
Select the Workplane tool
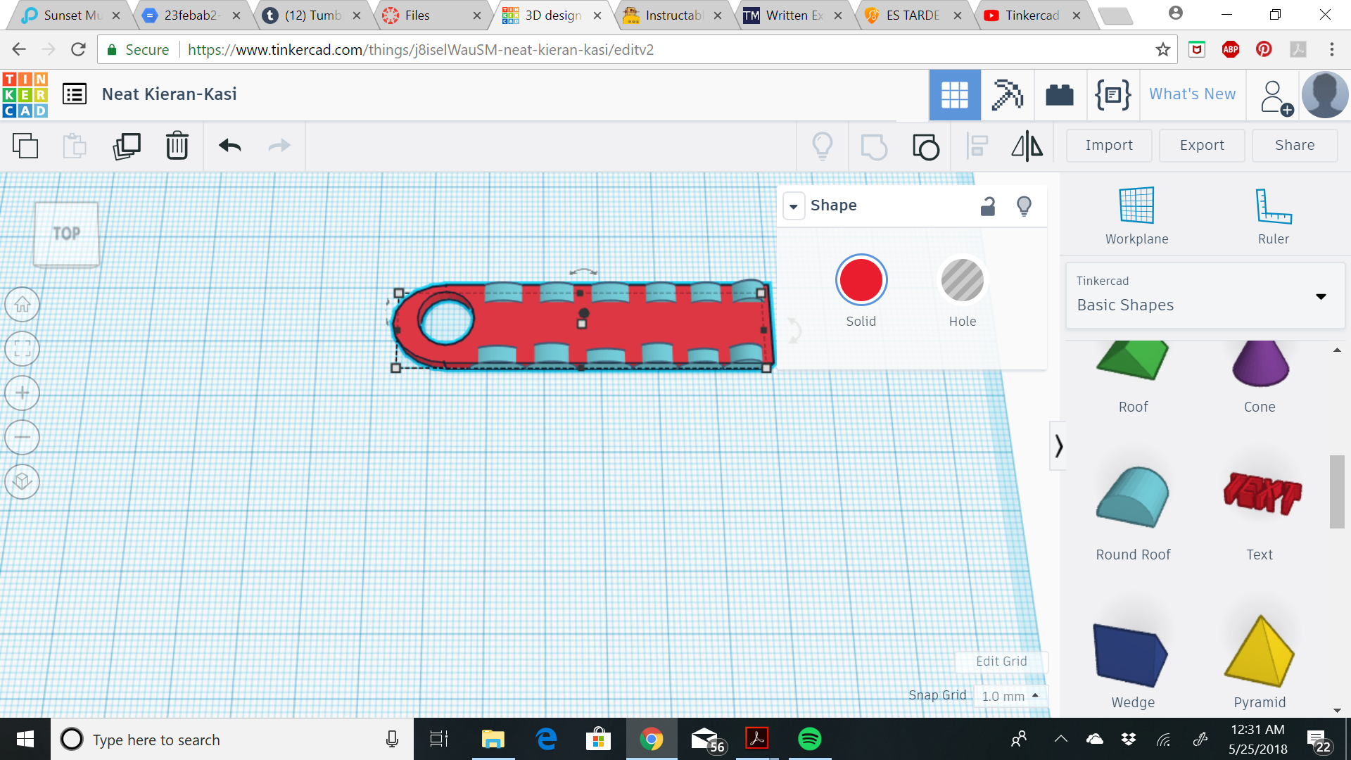point(1136,215)
